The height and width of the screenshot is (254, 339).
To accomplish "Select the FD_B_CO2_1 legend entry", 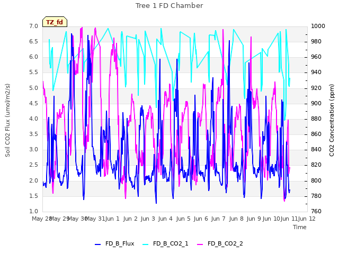I will 165,243.
